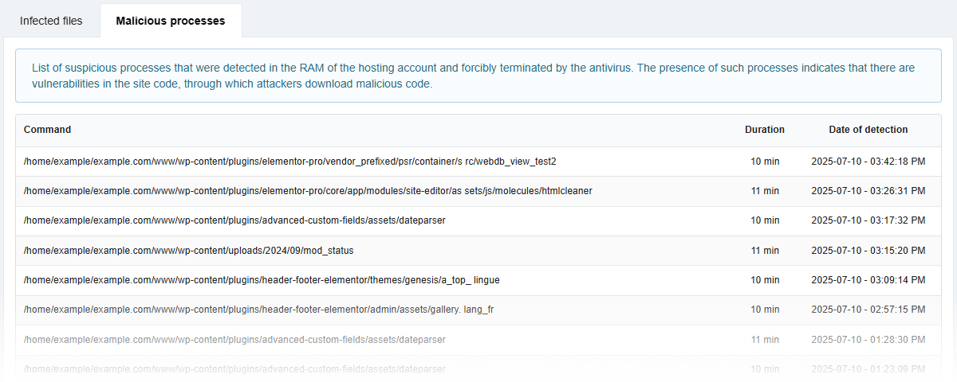Click the faded 01:28:30 PM detection date
This screenshot has height=382, width=957.
tap(868, 340)
